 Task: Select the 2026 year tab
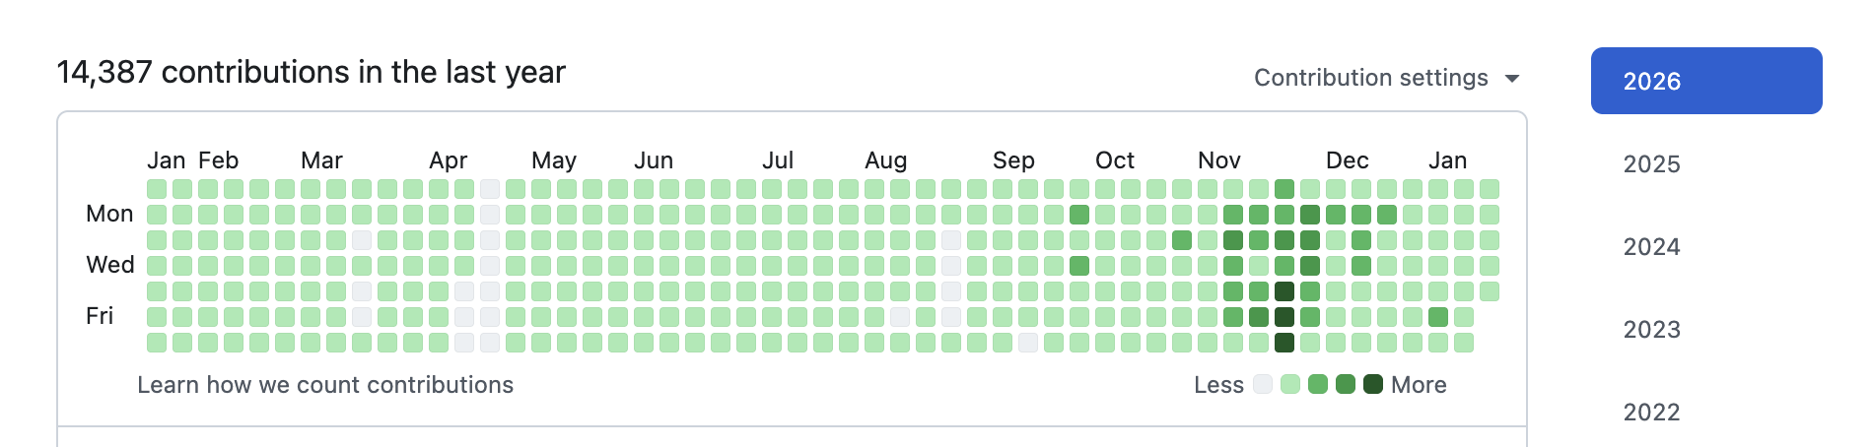1705,81
